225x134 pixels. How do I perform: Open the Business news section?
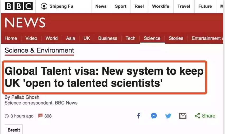(x=107, y=38)
